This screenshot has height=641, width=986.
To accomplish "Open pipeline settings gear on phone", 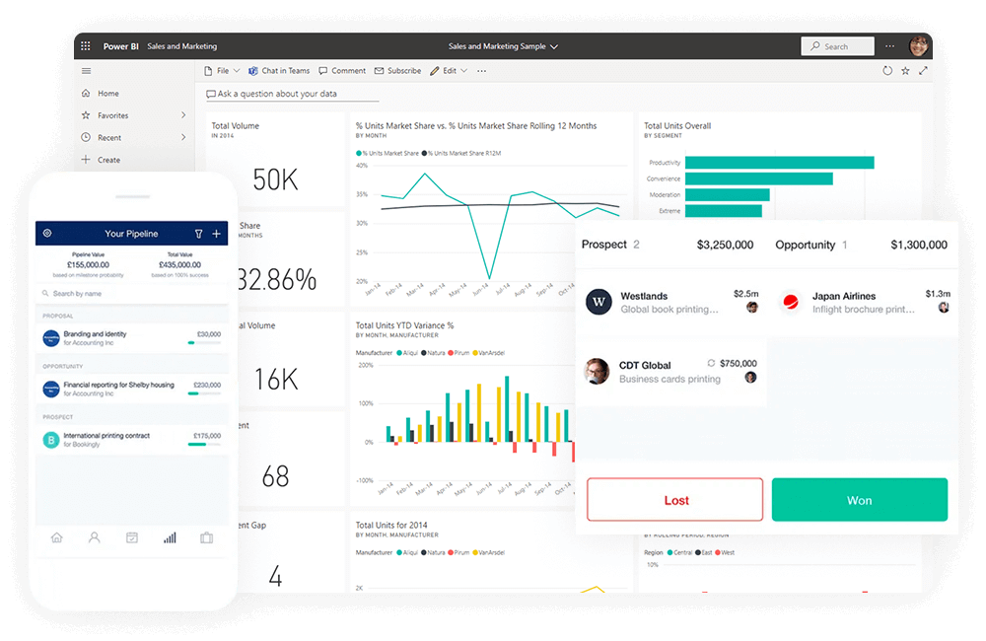I will click(47, 234).
